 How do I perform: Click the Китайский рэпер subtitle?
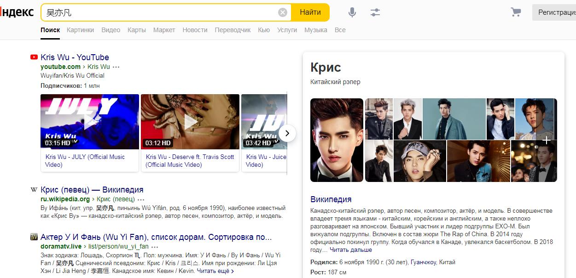coord(335,82)
